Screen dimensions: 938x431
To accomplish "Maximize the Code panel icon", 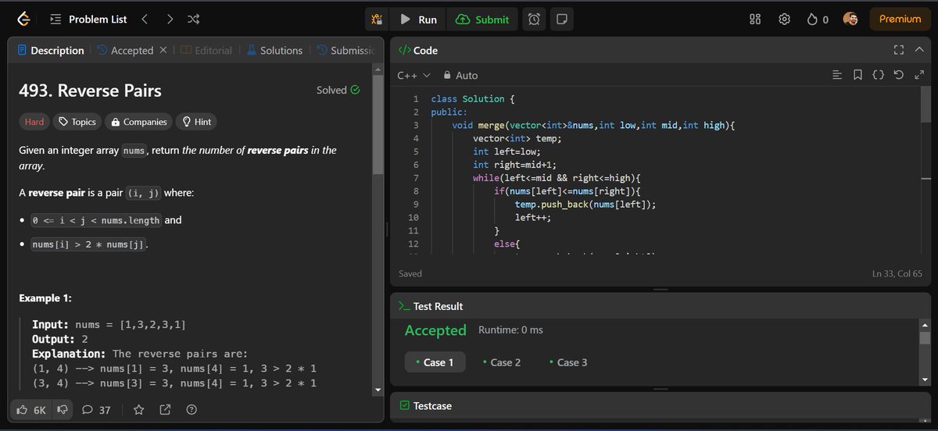I will [x=898, y=50].
